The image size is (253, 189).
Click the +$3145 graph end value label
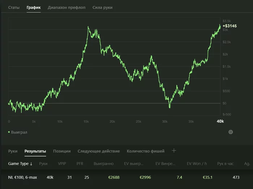[x=230, y=26]
